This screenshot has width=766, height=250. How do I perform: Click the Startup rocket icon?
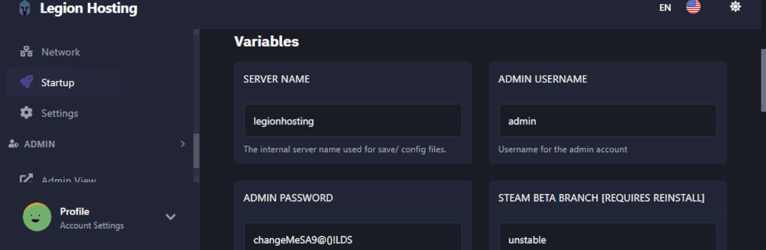pyautogui.click(x=26, y=82)
